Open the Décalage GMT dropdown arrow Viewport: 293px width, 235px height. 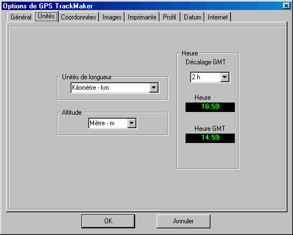(225, 77)
